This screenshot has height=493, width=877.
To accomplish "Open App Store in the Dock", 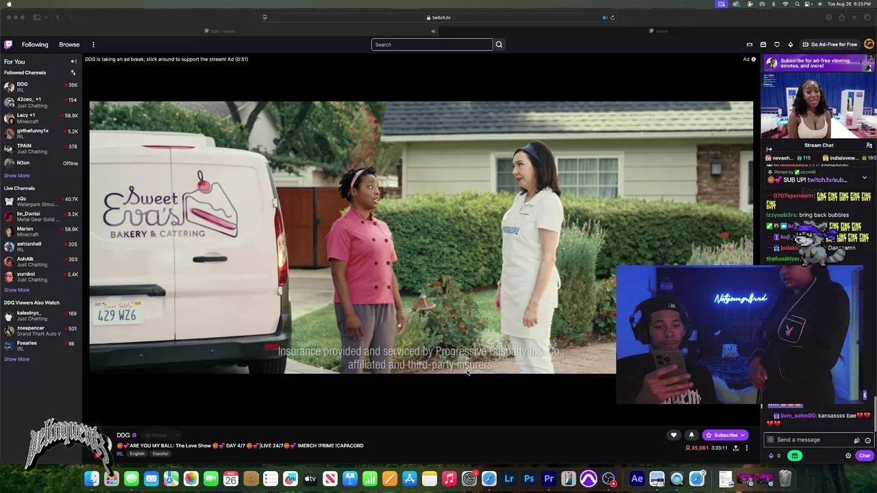I will 410,479.
